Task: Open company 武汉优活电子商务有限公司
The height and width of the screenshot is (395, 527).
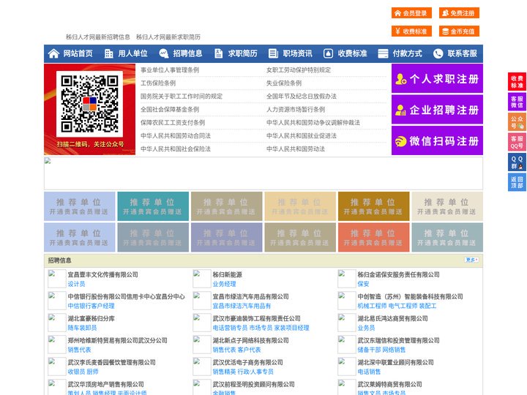Action: [247, 362]
